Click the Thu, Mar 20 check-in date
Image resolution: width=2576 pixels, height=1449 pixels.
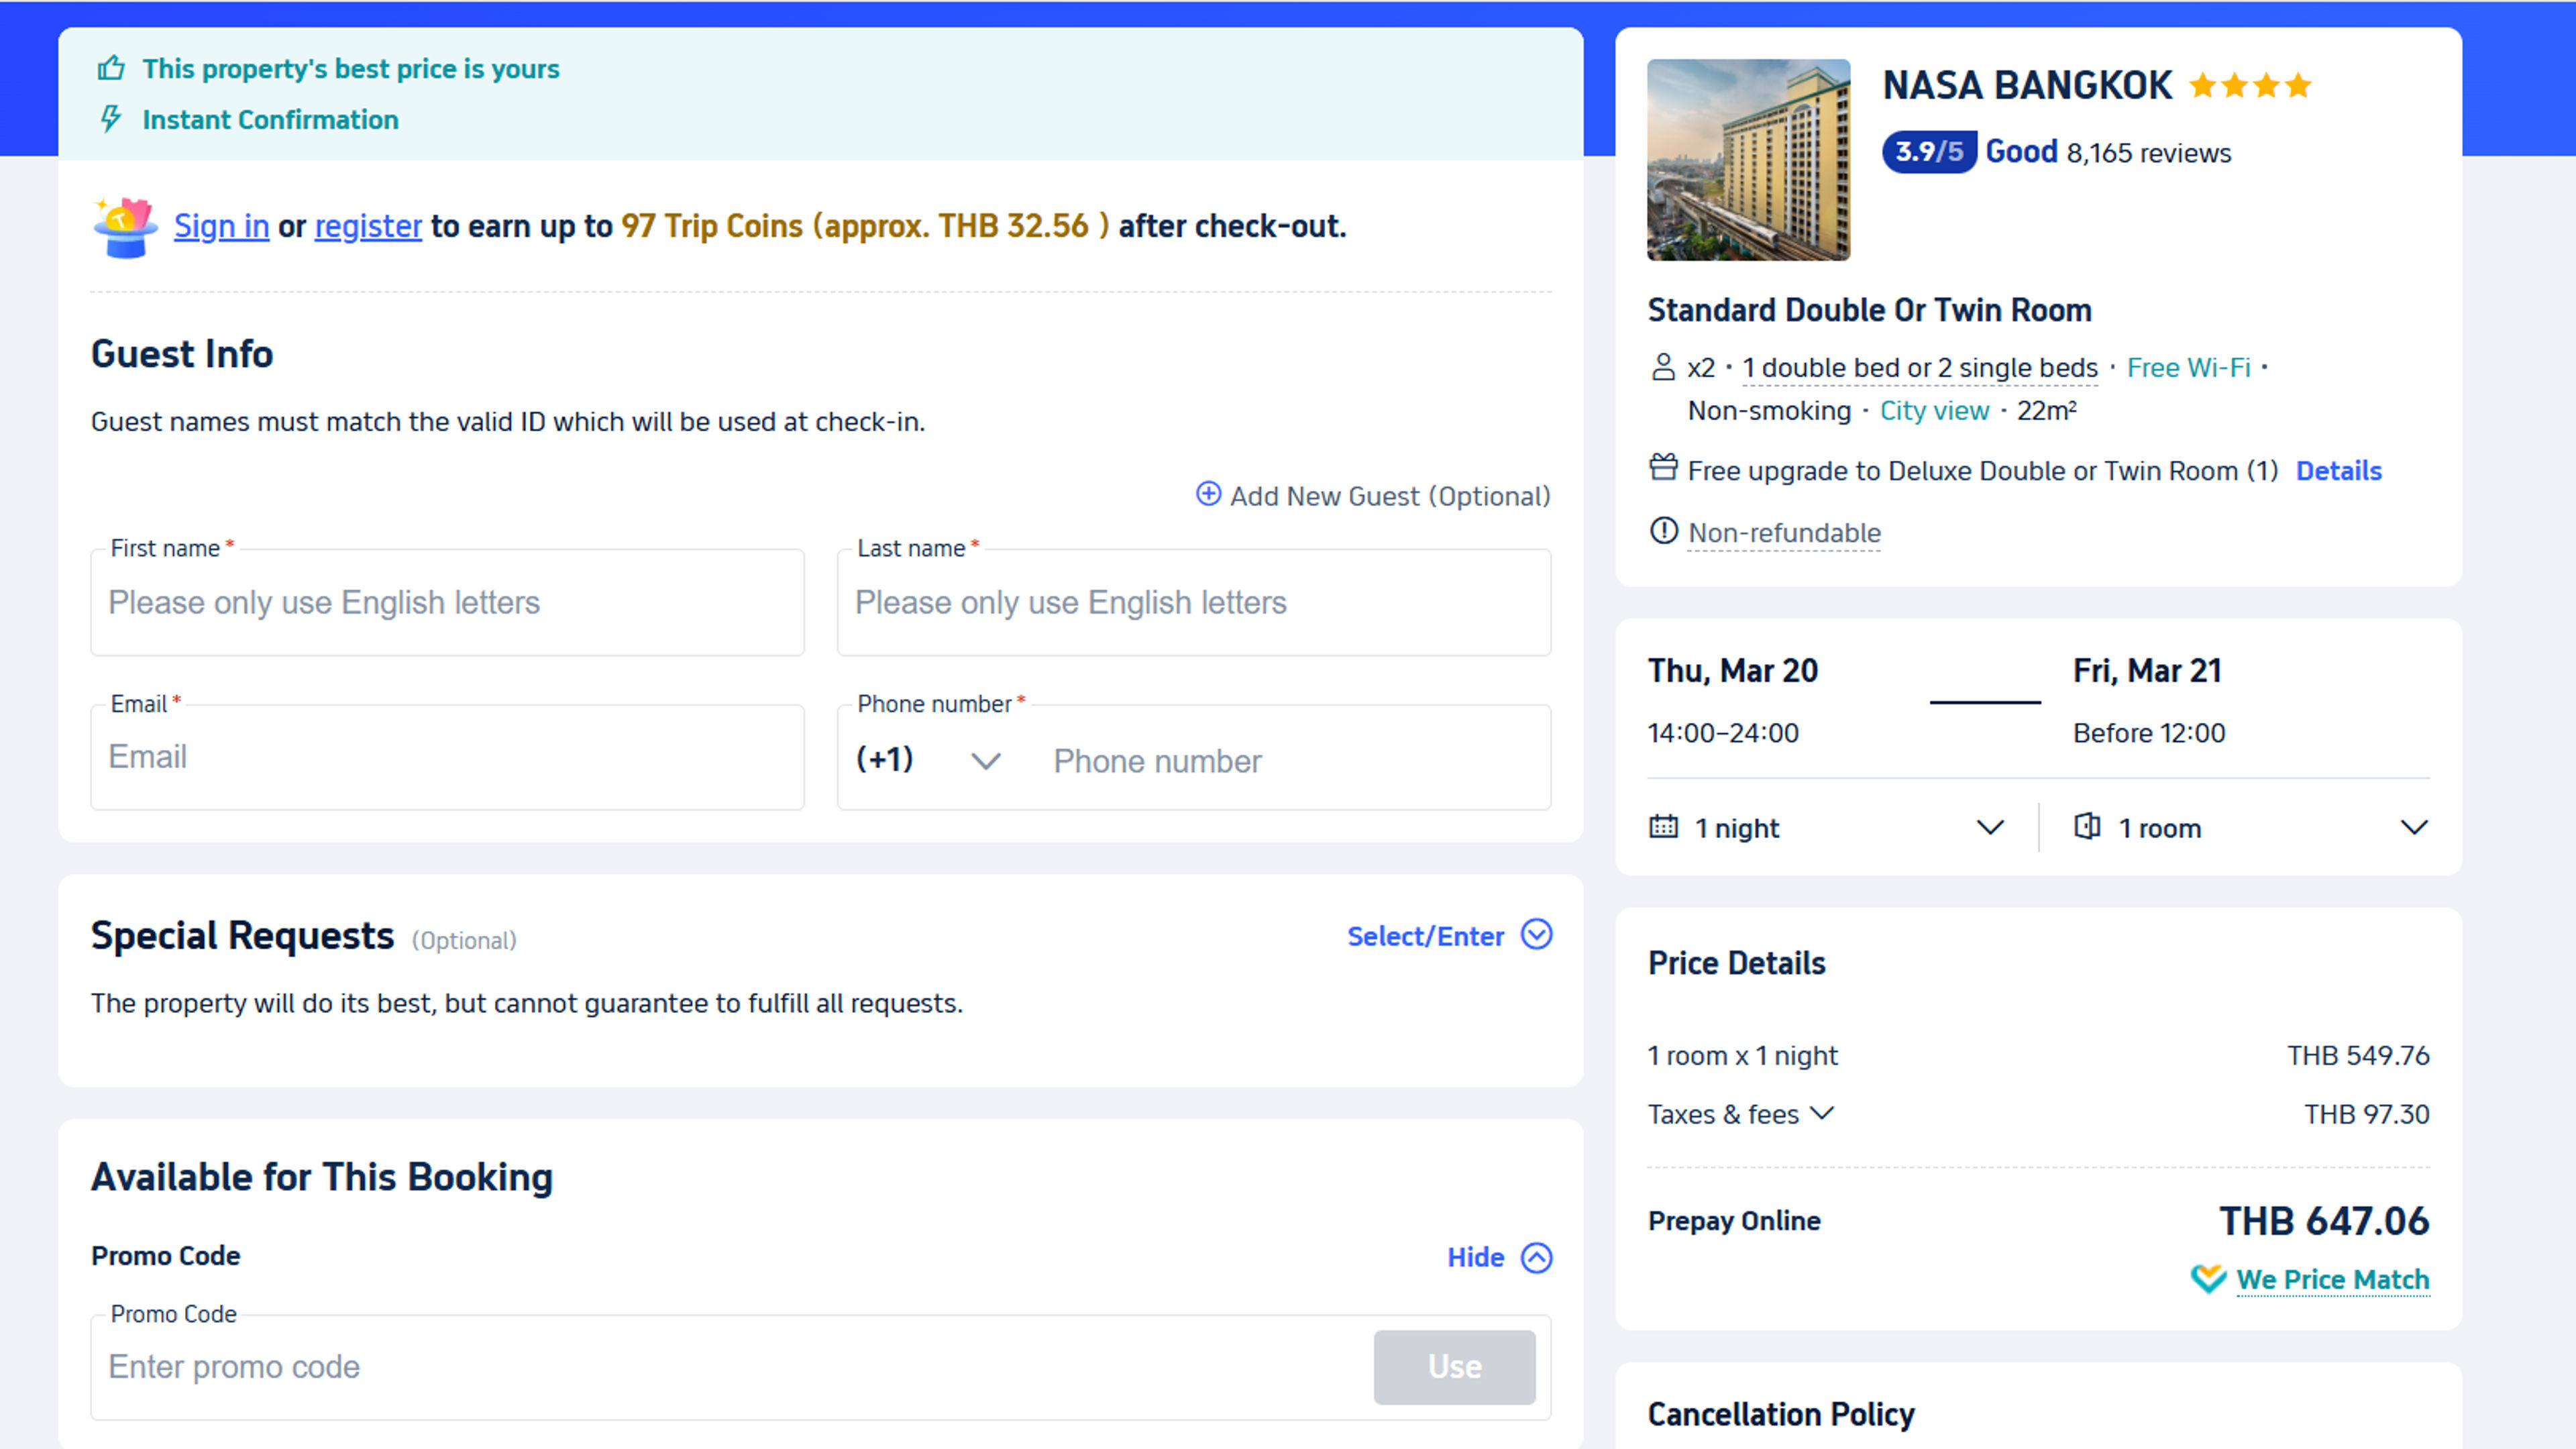point(1733,671)
